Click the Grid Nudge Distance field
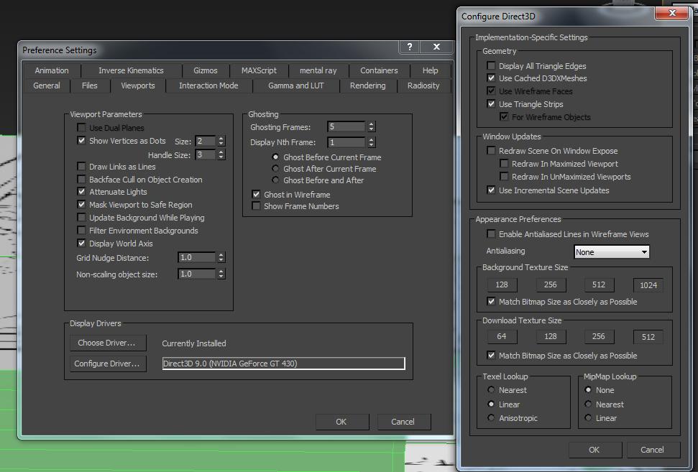The height and width of the screenshot is (472, 698). pos(196,258)
